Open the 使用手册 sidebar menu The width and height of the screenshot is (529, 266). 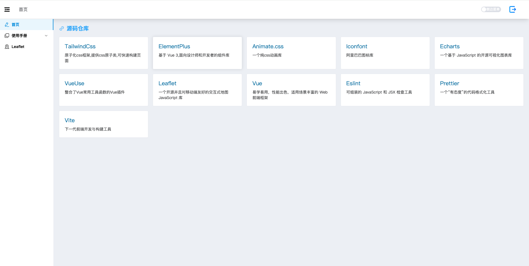coord(27,36)
